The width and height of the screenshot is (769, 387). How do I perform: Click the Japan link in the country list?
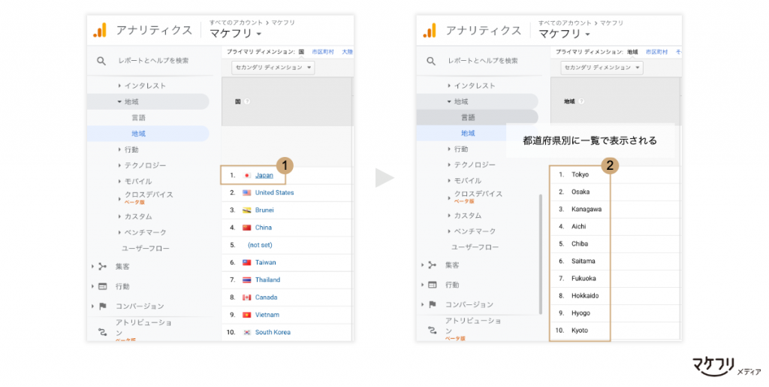point(264,175)
